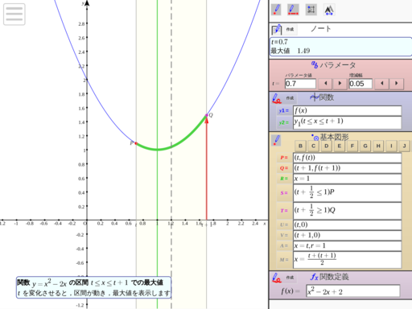Open the hamburger menu icon
Image resolution: width=412 pixels, height=309 pixels.
tap(14, 14)
